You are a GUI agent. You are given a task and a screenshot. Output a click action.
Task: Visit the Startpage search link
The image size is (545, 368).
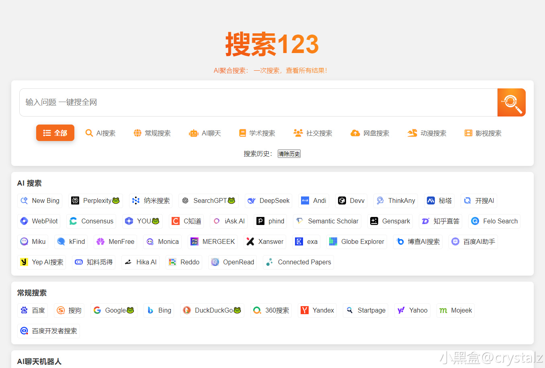click(365, 310)
